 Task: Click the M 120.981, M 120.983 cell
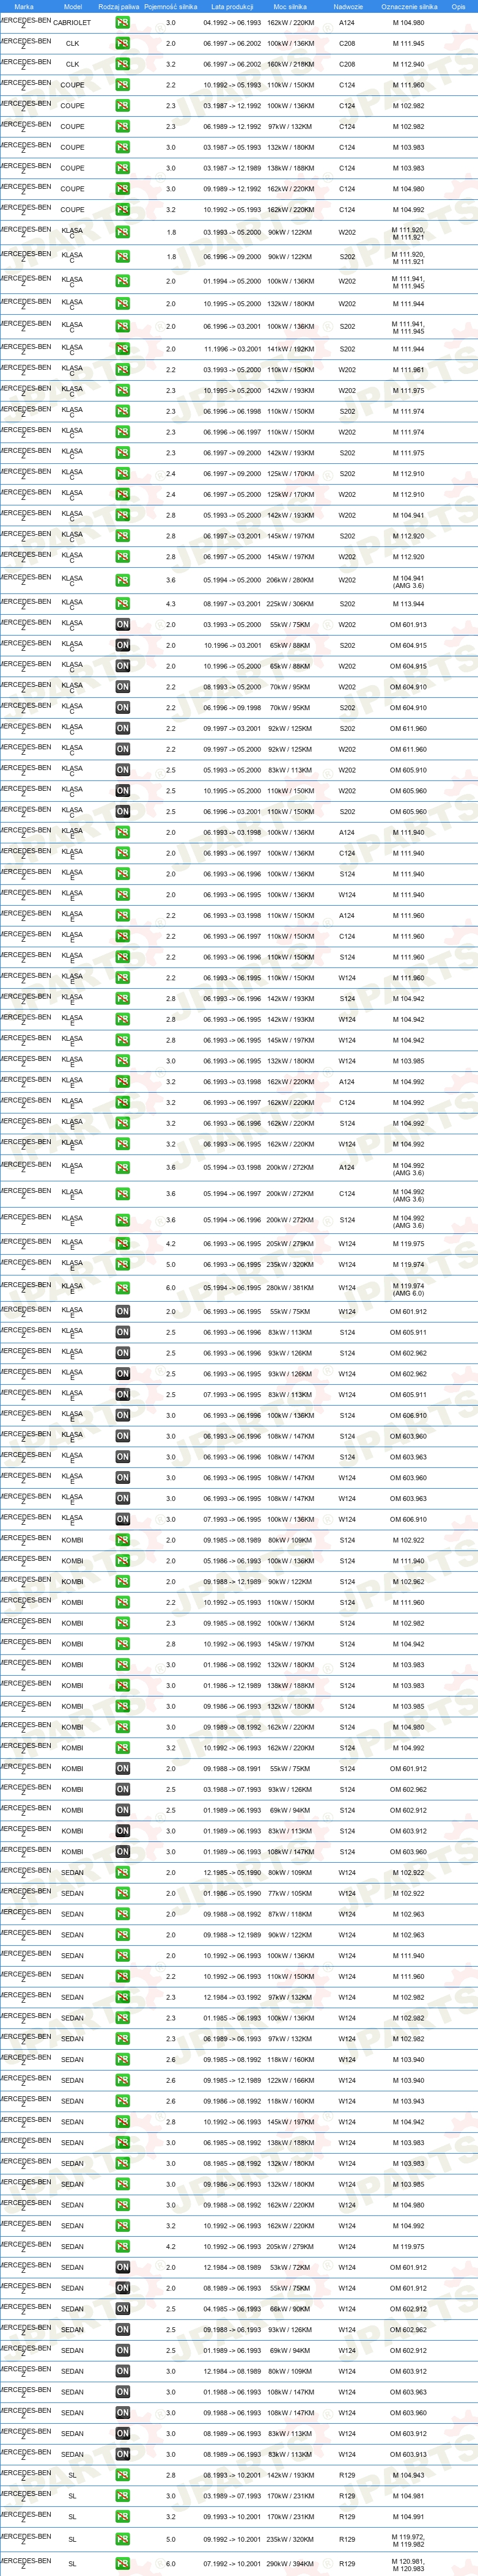408,2564
